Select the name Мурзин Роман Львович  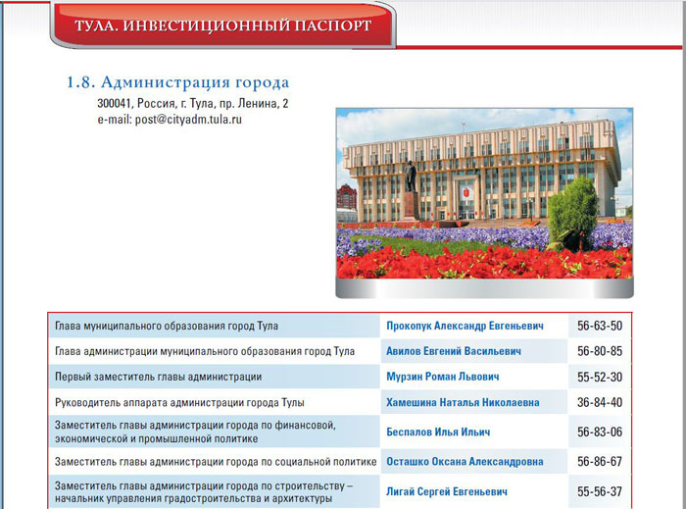pyautogui.click(x=442, y=377)
